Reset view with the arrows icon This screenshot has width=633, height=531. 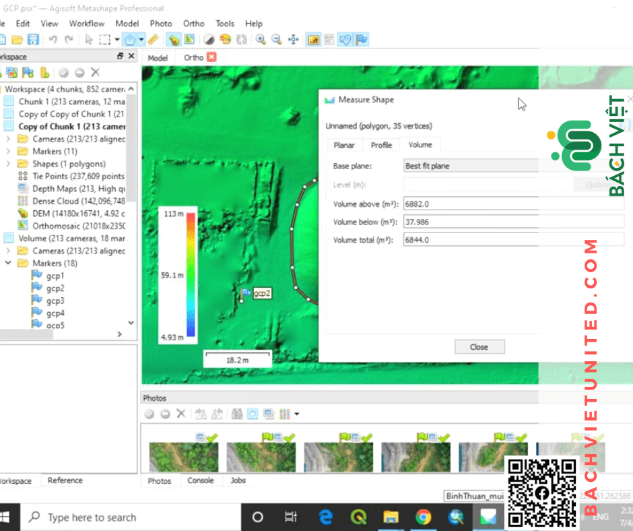click(293, 40)
